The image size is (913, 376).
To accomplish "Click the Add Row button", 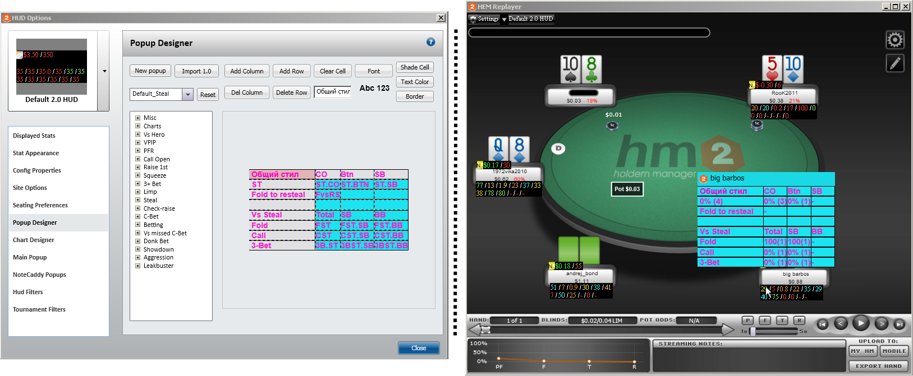I will (292, 71).
